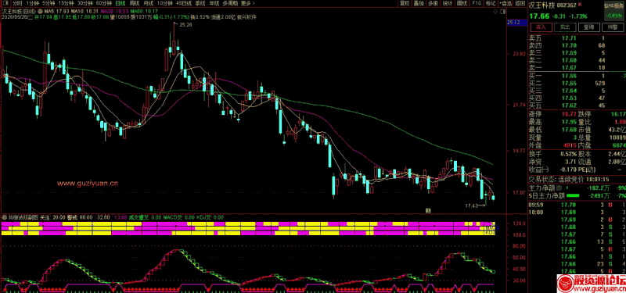This screenshot has height=293, width=626.
Task: Click the green 软件服务 box
Action: coord(614,11)
